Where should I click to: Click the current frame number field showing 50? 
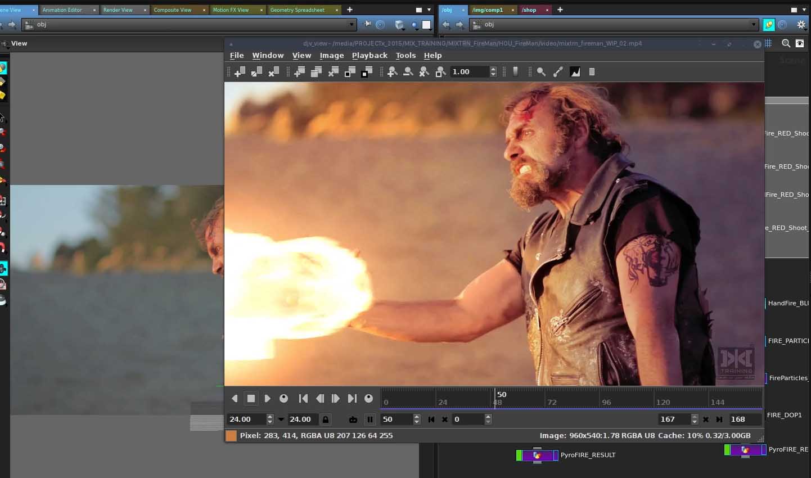pyautogui.click(x=396, y=420)
